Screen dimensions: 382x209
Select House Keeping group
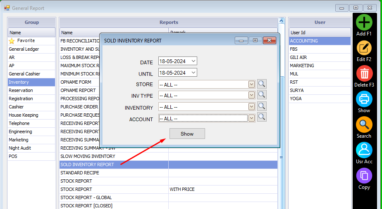pyautogui.click(x=31, y=115)
